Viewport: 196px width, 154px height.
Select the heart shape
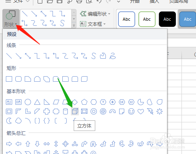coord(141,111)
